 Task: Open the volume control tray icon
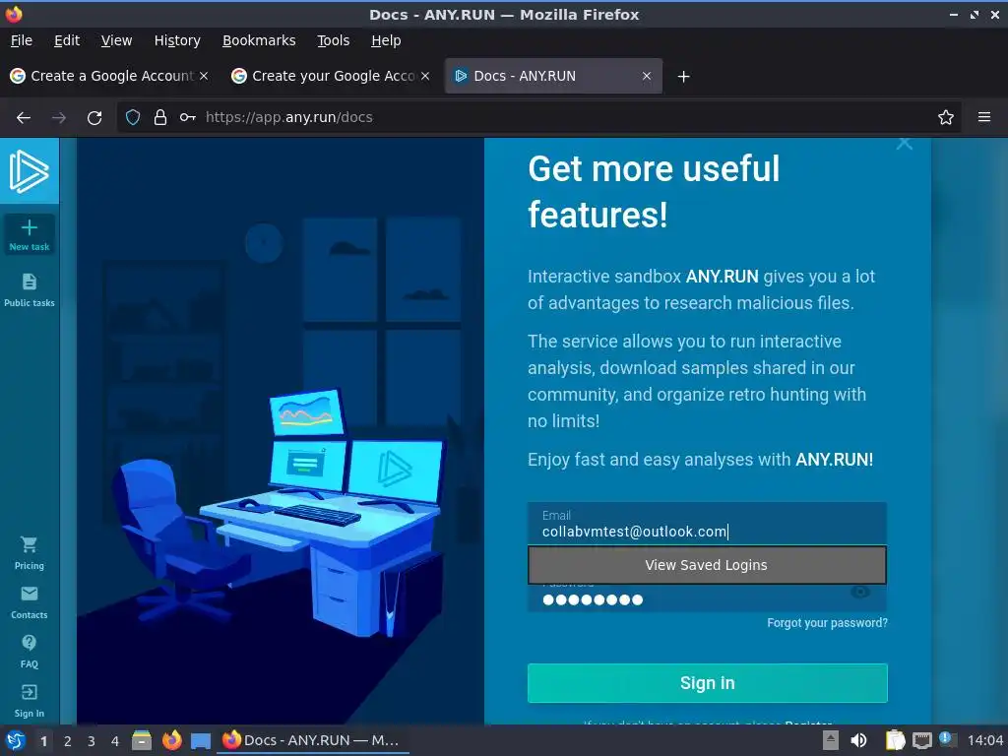(858, 740)
